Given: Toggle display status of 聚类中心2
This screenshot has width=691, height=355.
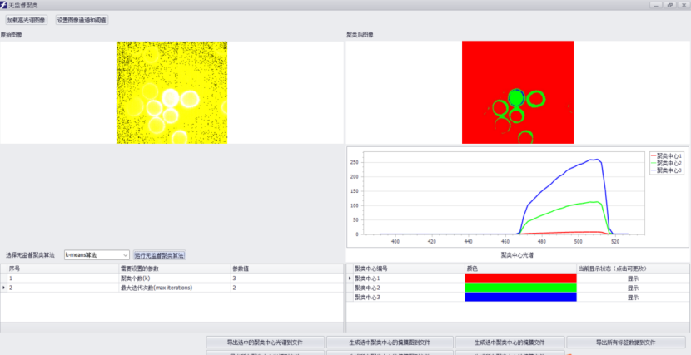Looking at the screenshot, I should 633,288.
